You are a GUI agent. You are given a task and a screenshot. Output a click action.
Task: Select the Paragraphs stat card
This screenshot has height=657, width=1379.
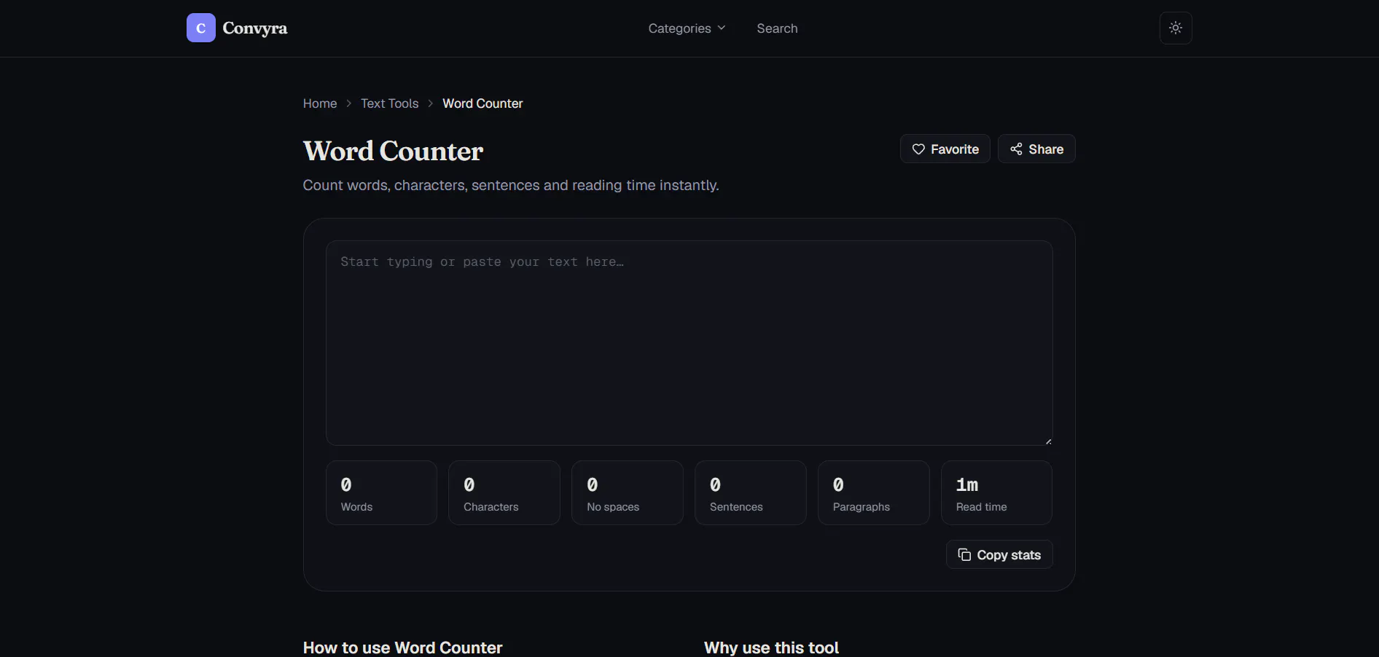point(874,492)
